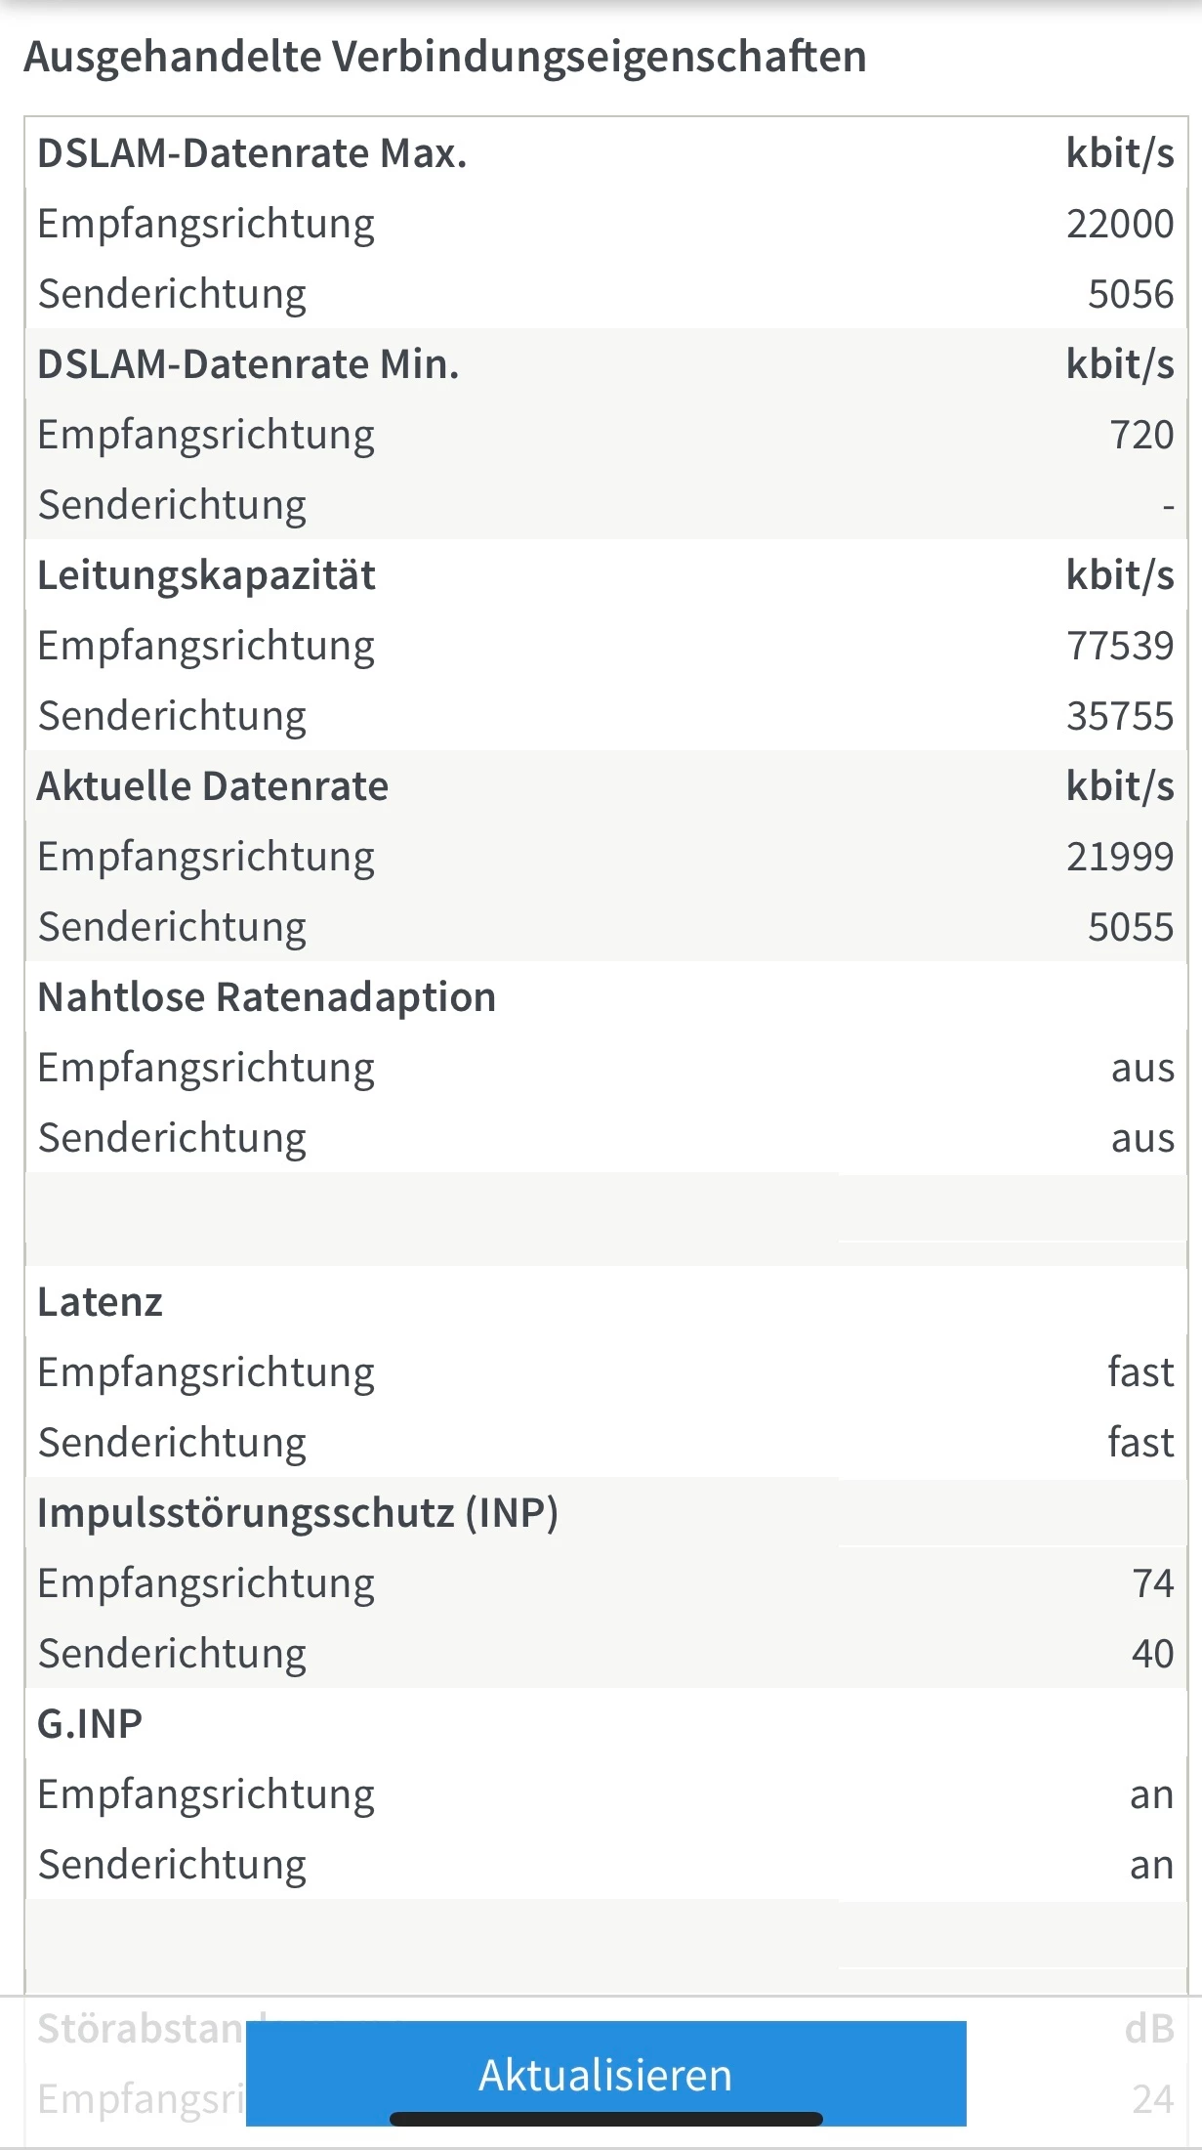1202x2150 pixels.
Task: Select the DSLAM-Datenrate Max. row header
Action: pyautogui.click(x=252, y=153)
